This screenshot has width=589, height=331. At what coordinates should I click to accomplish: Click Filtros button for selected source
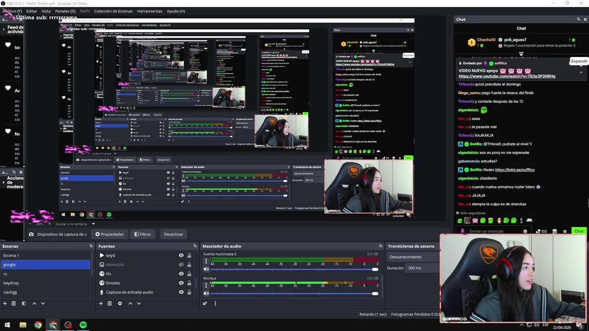click(143, 234)
